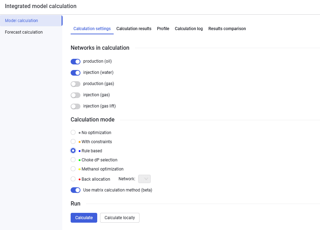Click the blue Calculate button

[84, 218]
